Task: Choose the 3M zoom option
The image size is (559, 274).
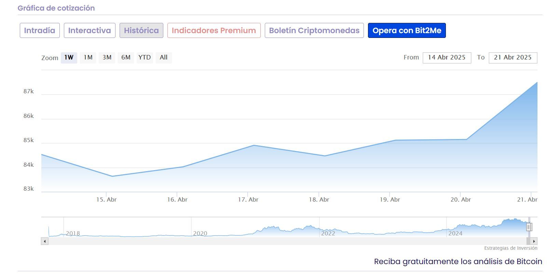Action: pos(107,57)
